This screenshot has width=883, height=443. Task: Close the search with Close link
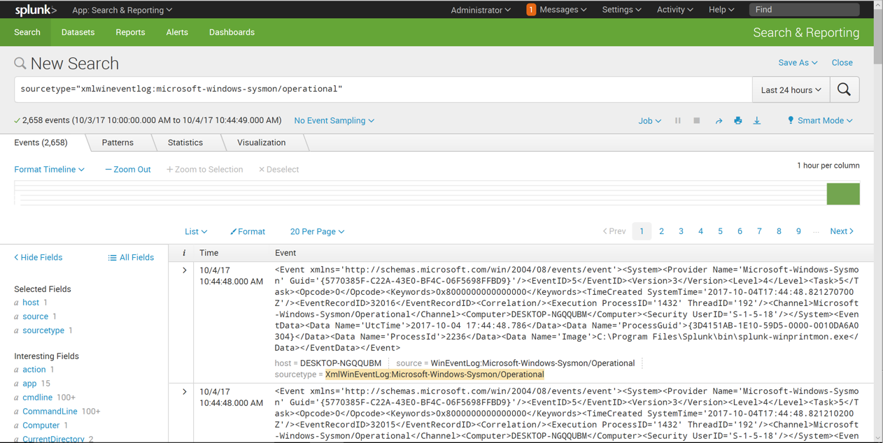coord(842,62)
